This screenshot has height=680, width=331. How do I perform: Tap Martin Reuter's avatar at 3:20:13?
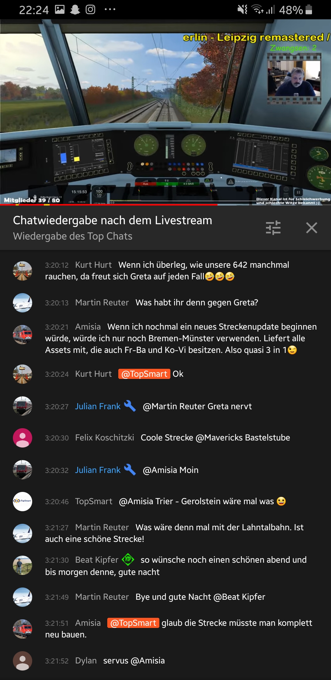[x=22, y=303]
